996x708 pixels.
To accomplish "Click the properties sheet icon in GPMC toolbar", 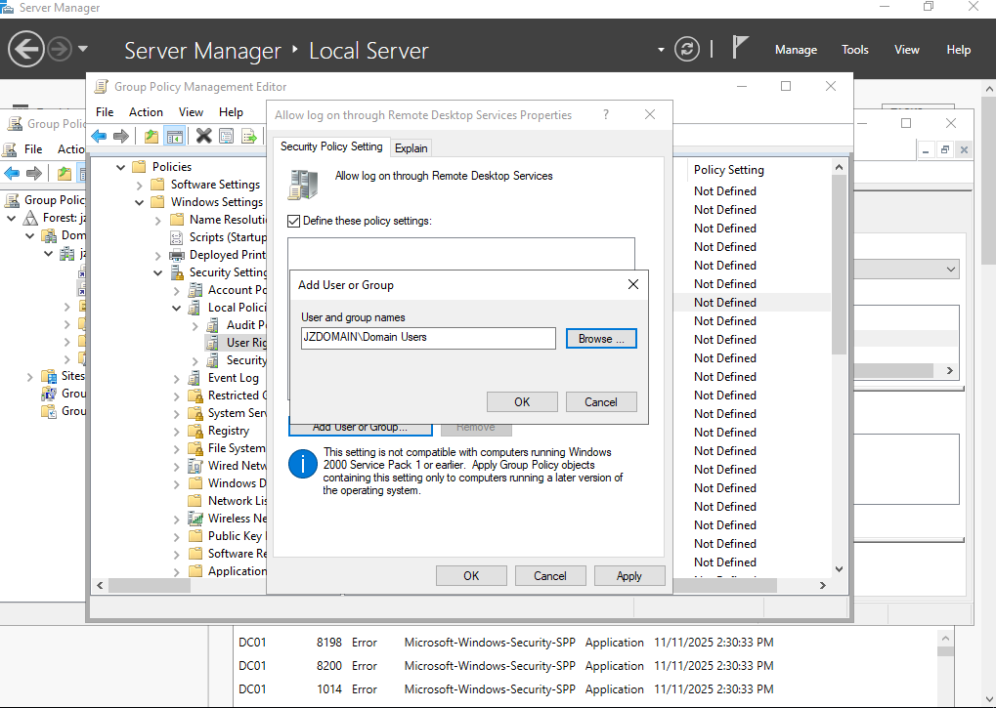I will click(x=227, y=135).
